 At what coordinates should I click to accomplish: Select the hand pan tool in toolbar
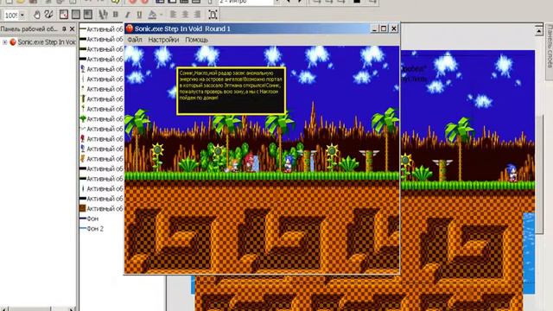pos(36,15)
